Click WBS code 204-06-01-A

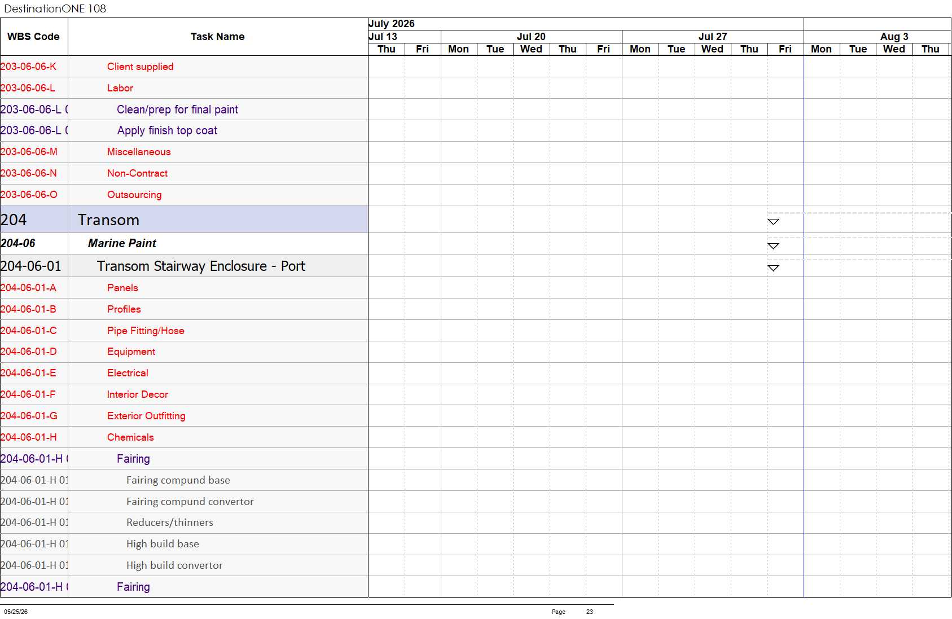(28, 288)
